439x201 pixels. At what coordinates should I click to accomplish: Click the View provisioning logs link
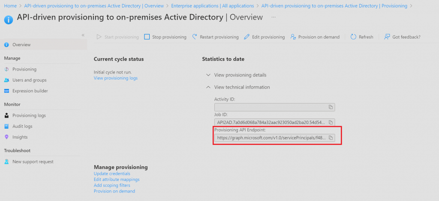click(115, 78)
